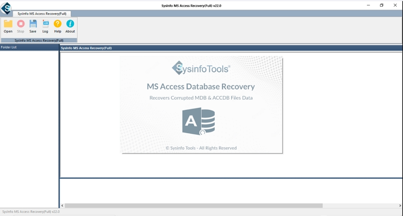
Task: Click the SysInfo app logo in title bar
Action: click(x=6, y=8)
